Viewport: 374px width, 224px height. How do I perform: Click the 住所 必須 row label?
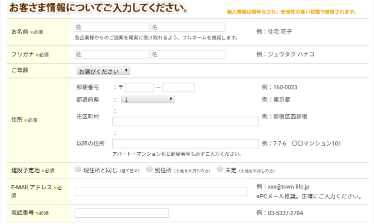pos(25,120)
